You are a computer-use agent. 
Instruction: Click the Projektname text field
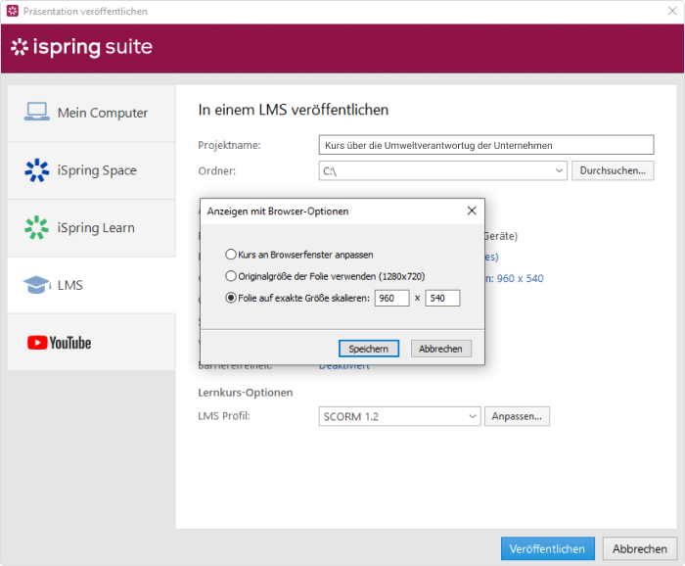pyautogui.click(x=486, y=145)
